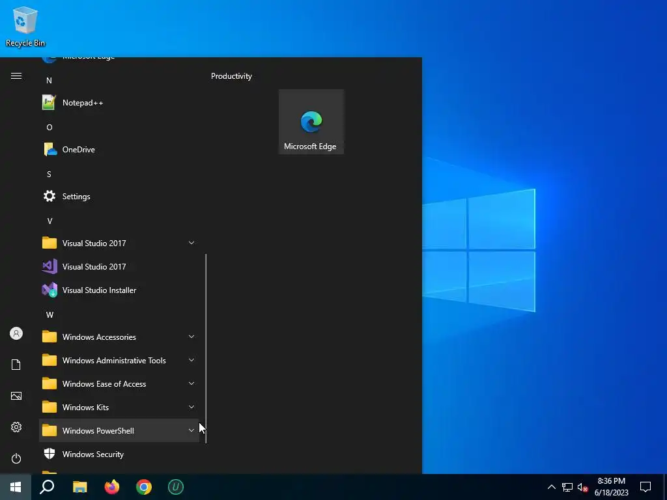Open the green U app on taskbar
The image size is (667, 500).
click(176, 487)
